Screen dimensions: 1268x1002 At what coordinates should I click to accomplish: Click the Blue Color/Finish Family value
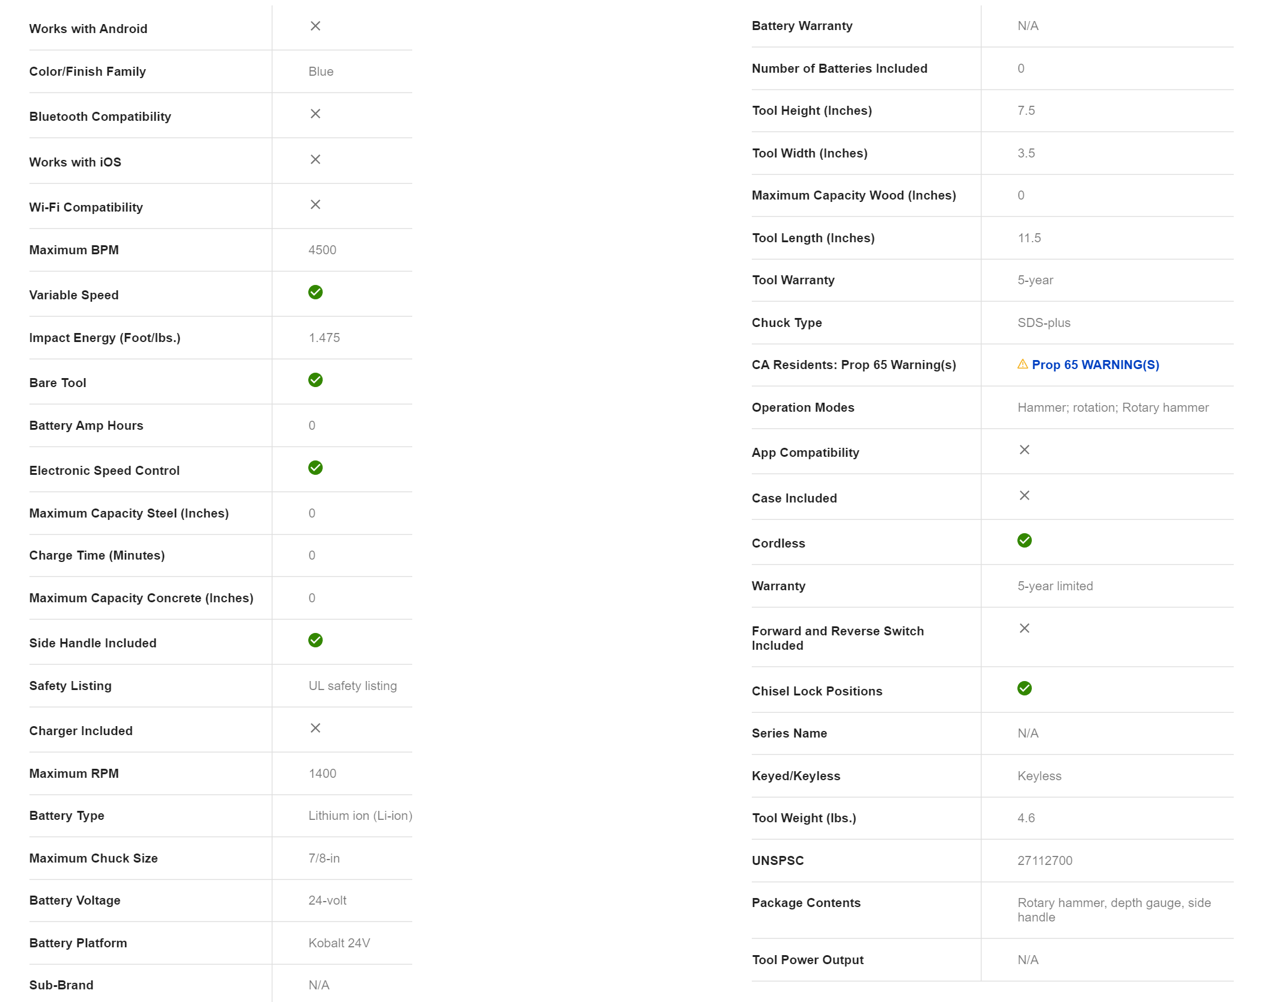[321, 72]
